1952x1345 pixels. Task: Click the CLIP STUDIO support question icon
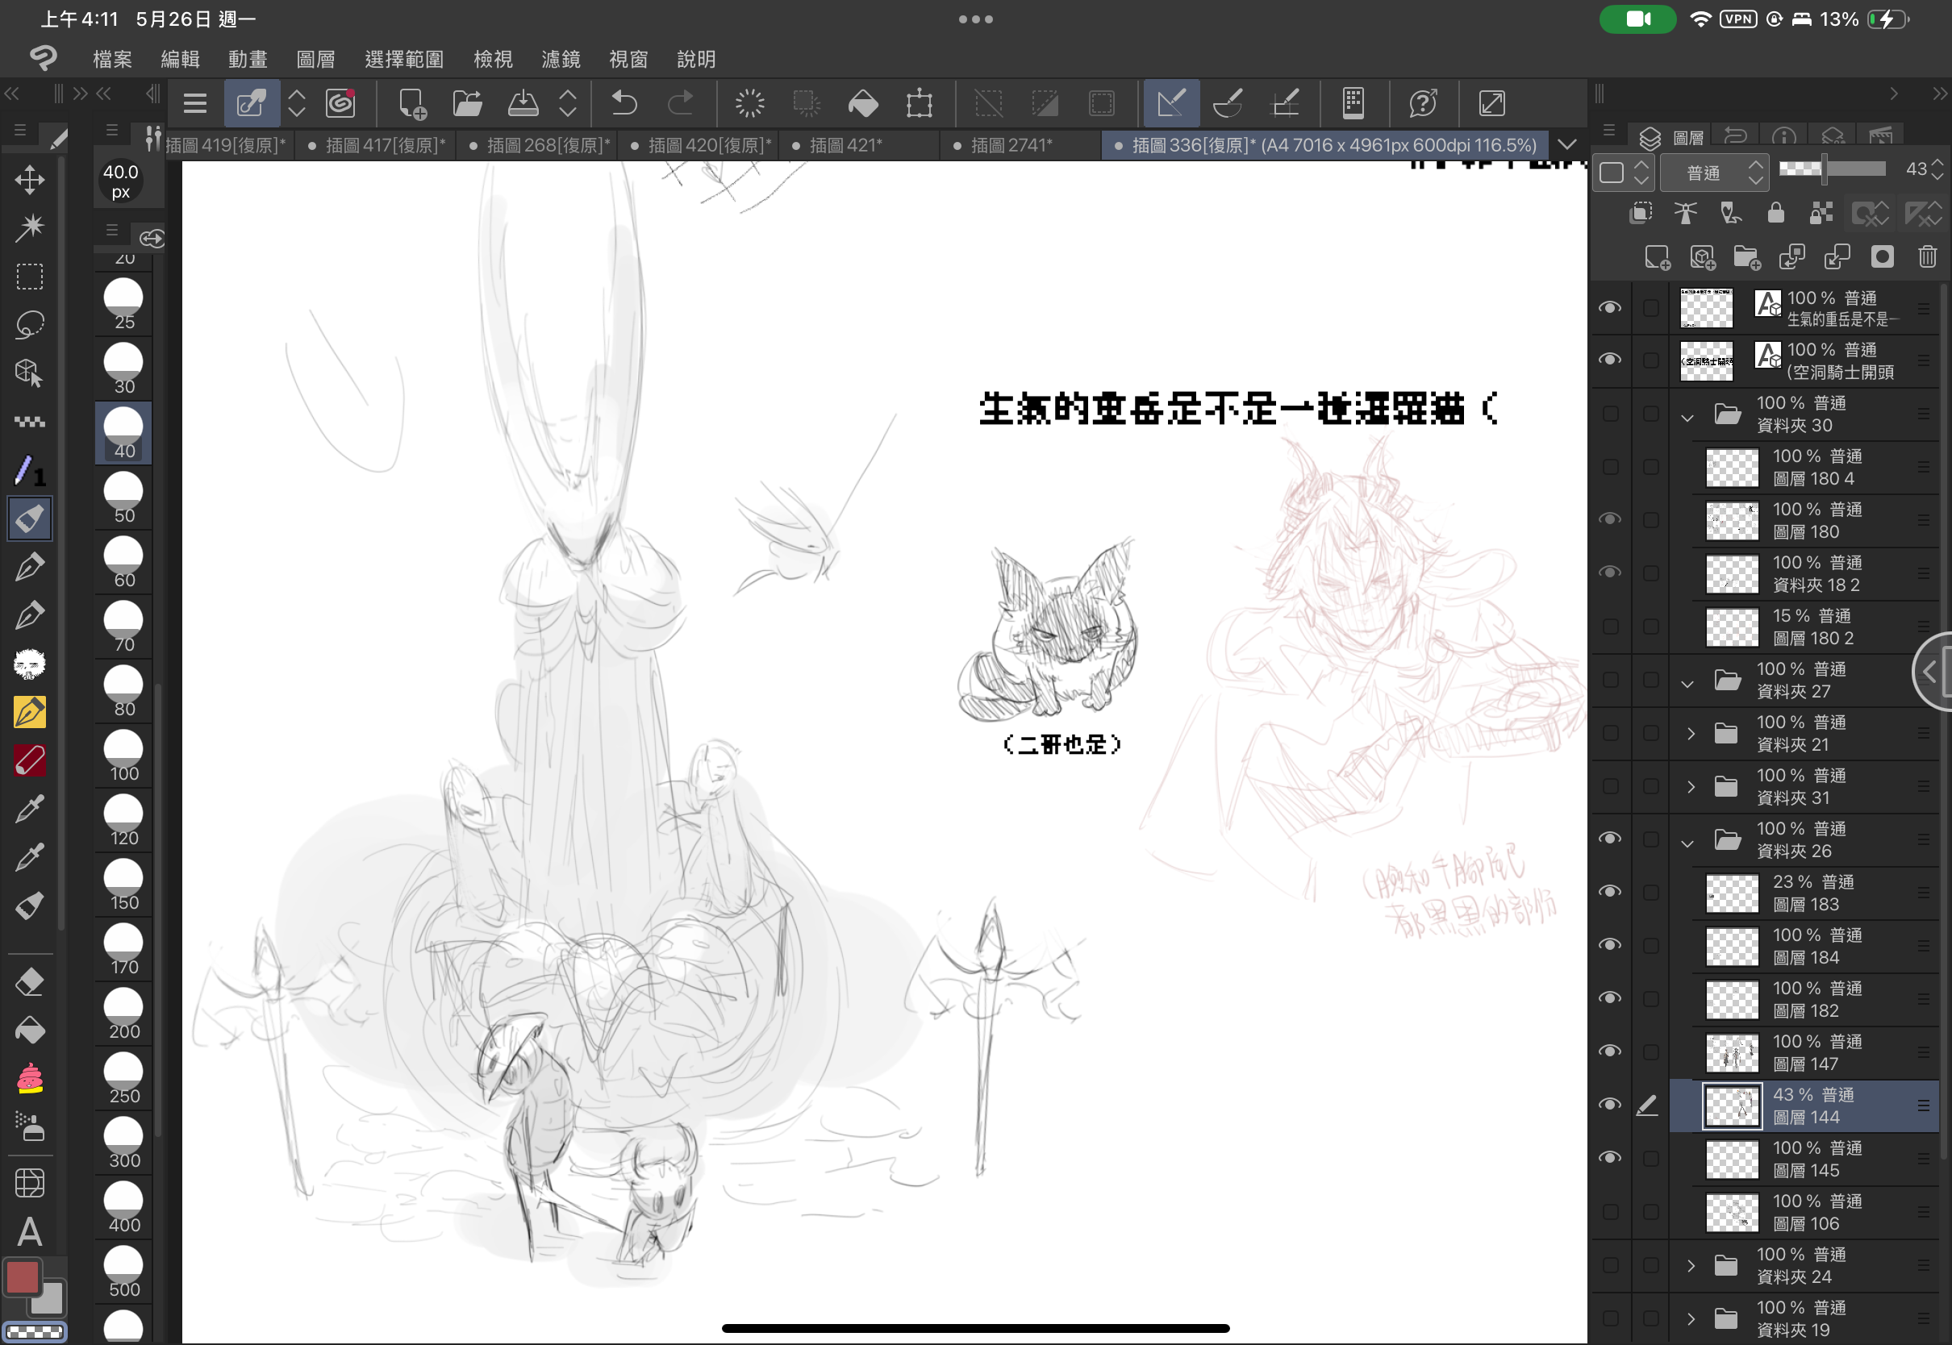(x=1423, y=104)
